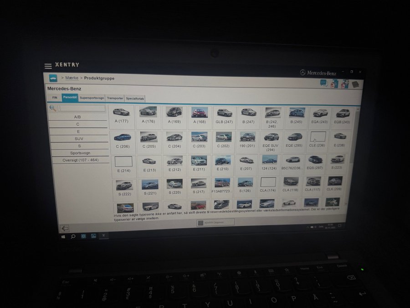Click the Mærke breadcrumb link
Screen dimensions: 410x308
click(72, 78)
